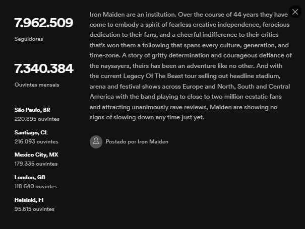The image size is (305, 229).
Task: Click the 7.962.509 followers count
Action: pyautogui.click(x=44, y=23)
